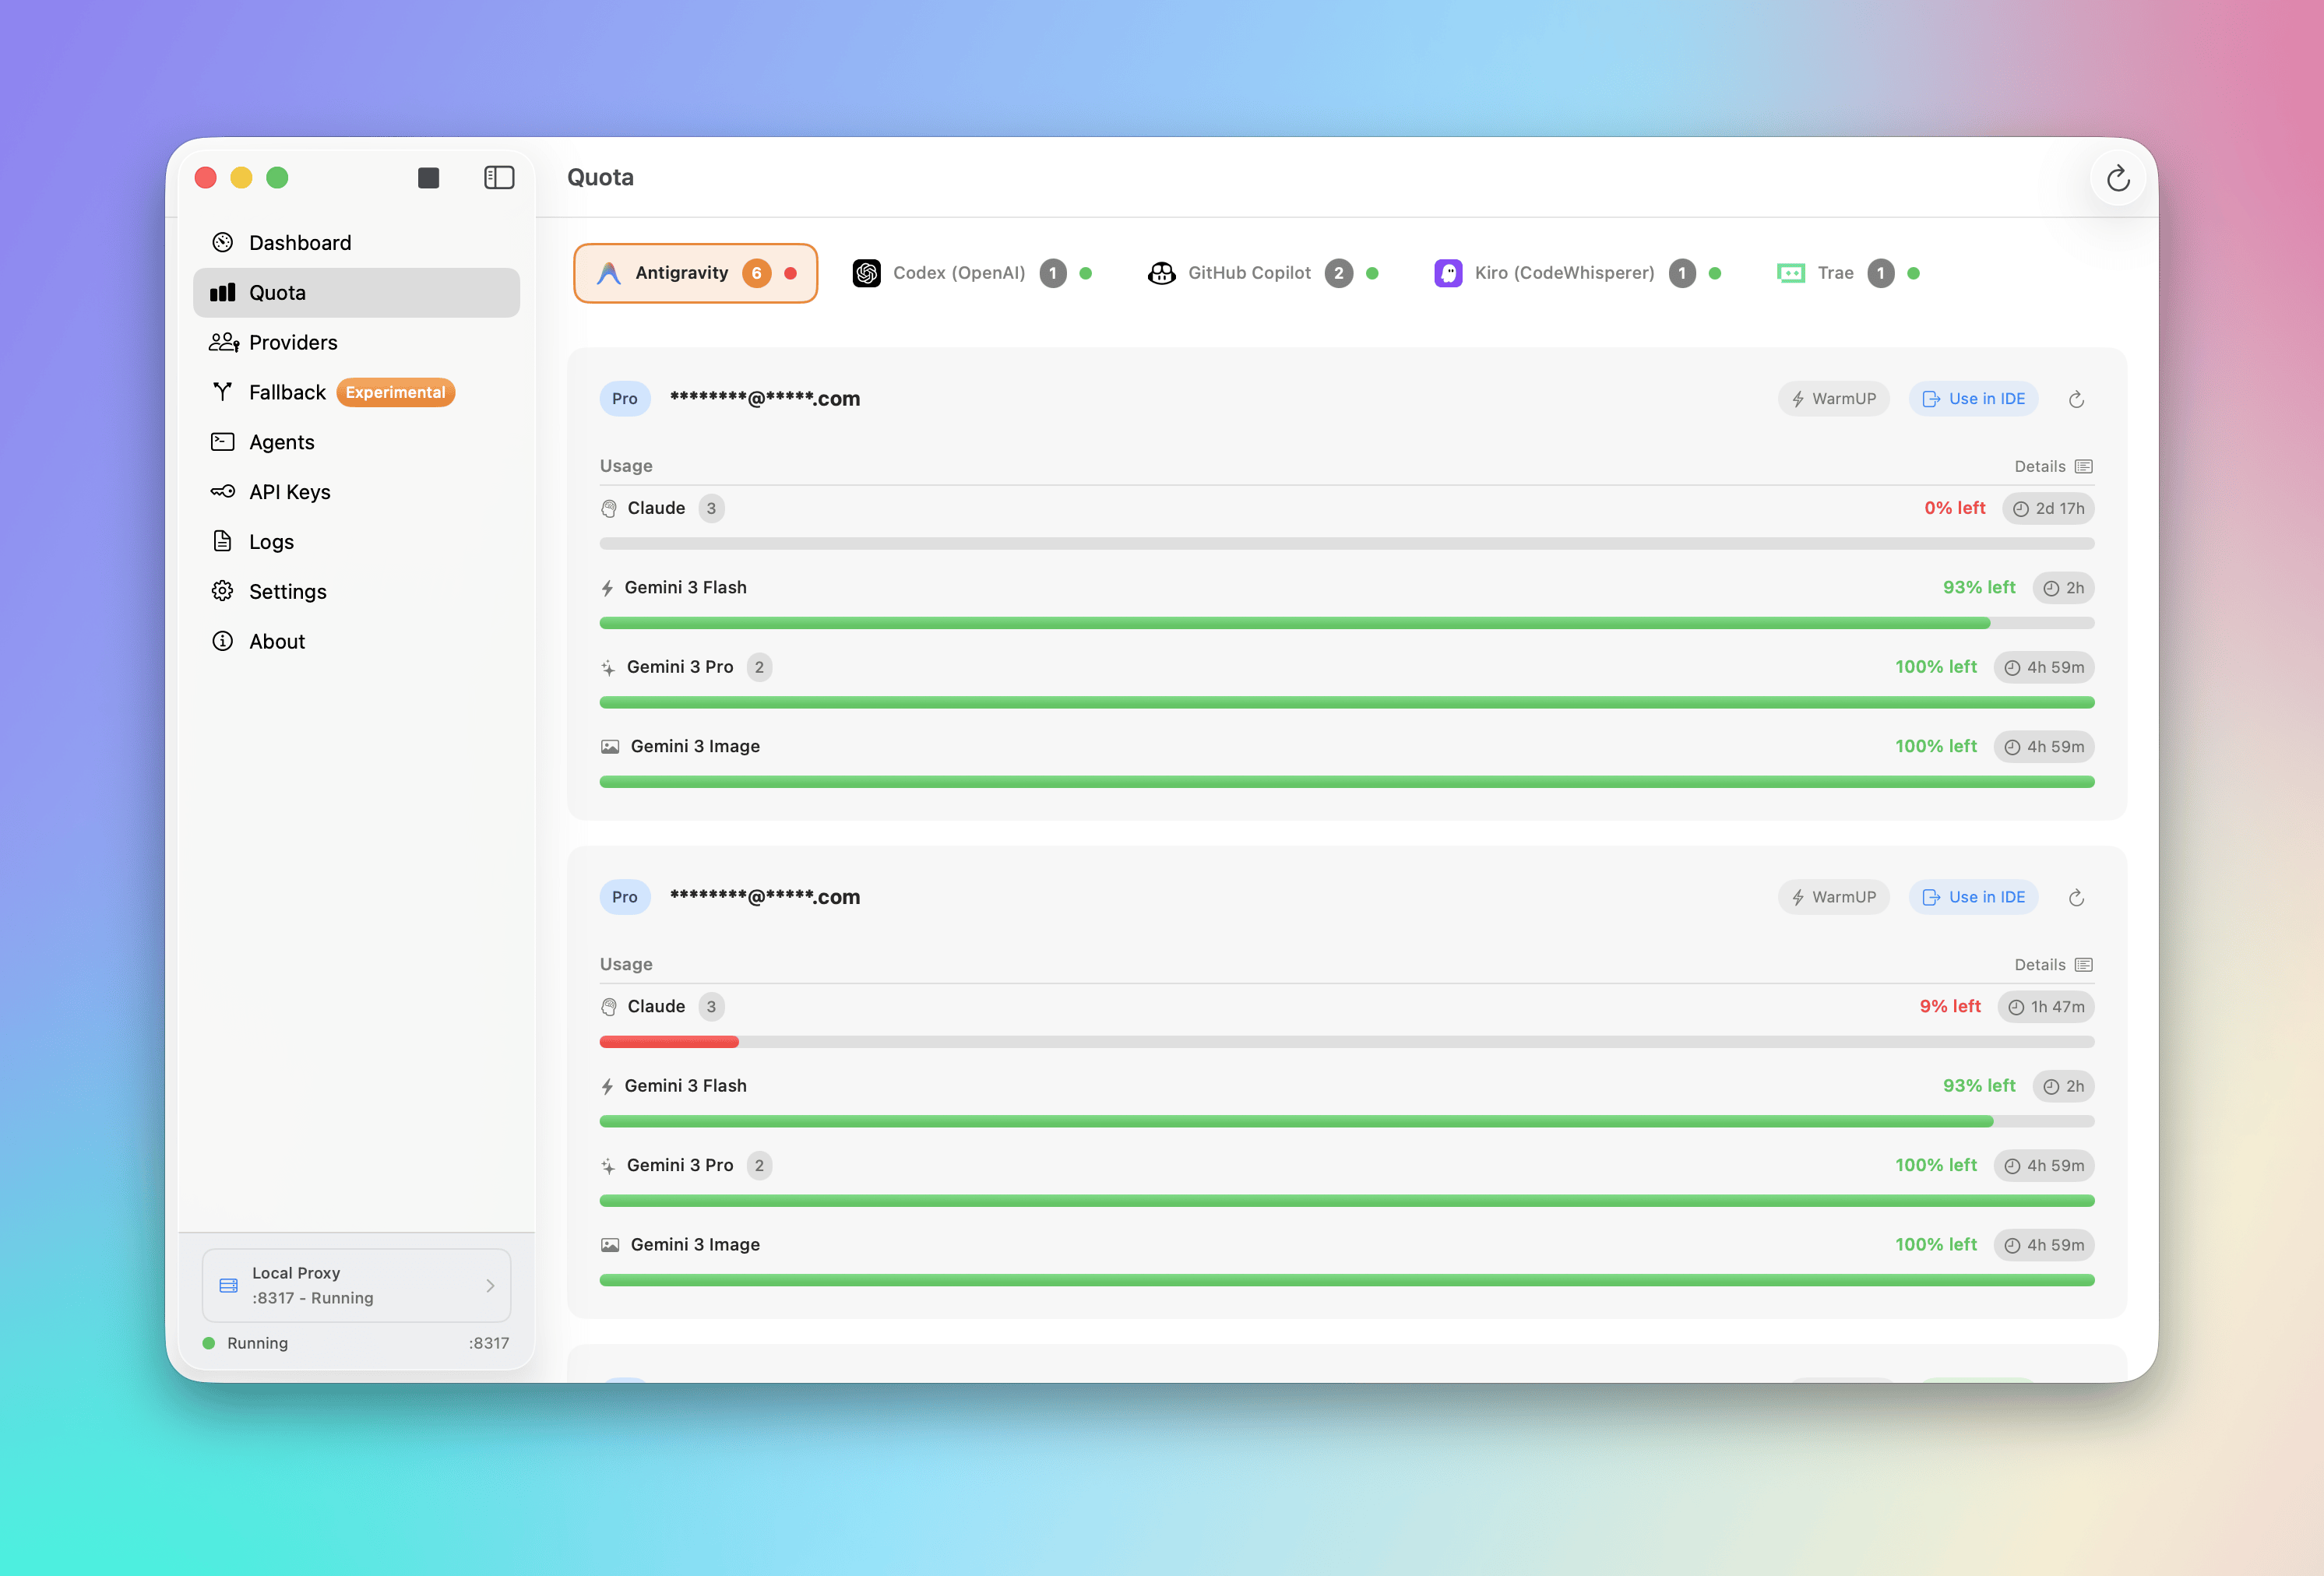Select the Quota bar-chart icon in sidebar
Image resolution: width=2324 pixels, height=1576 pixels.
[224, 292]
